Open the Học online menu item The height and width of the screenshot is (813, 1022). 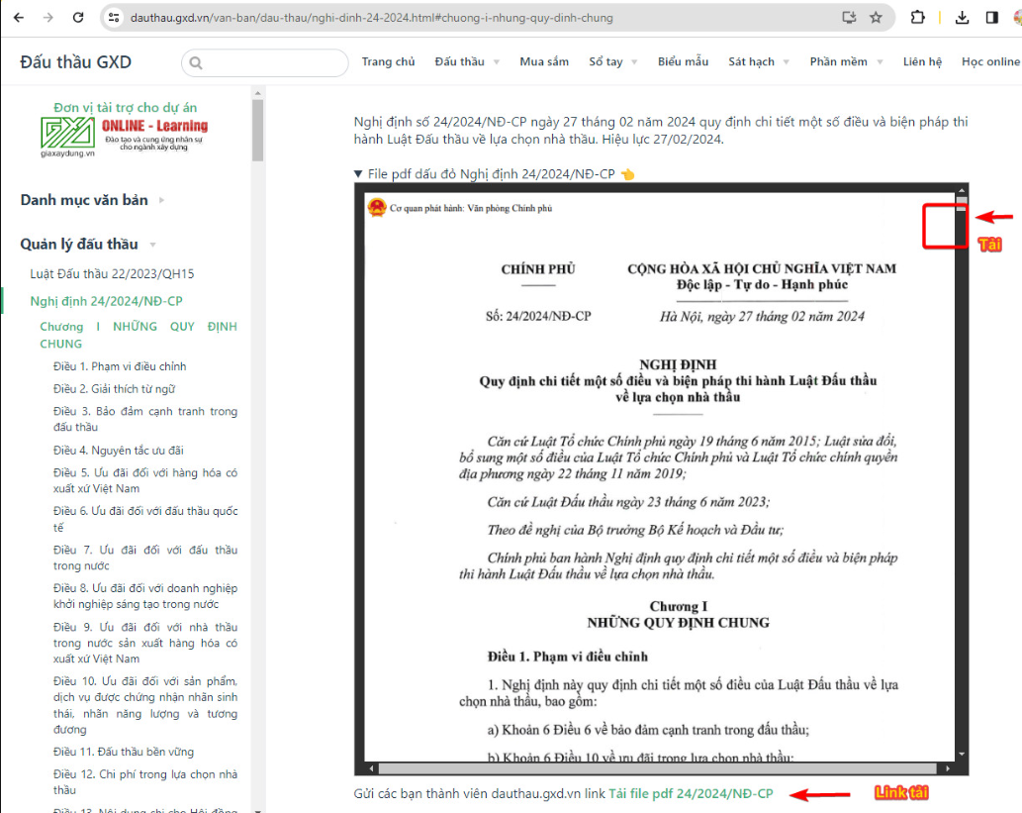click(990, 61)
